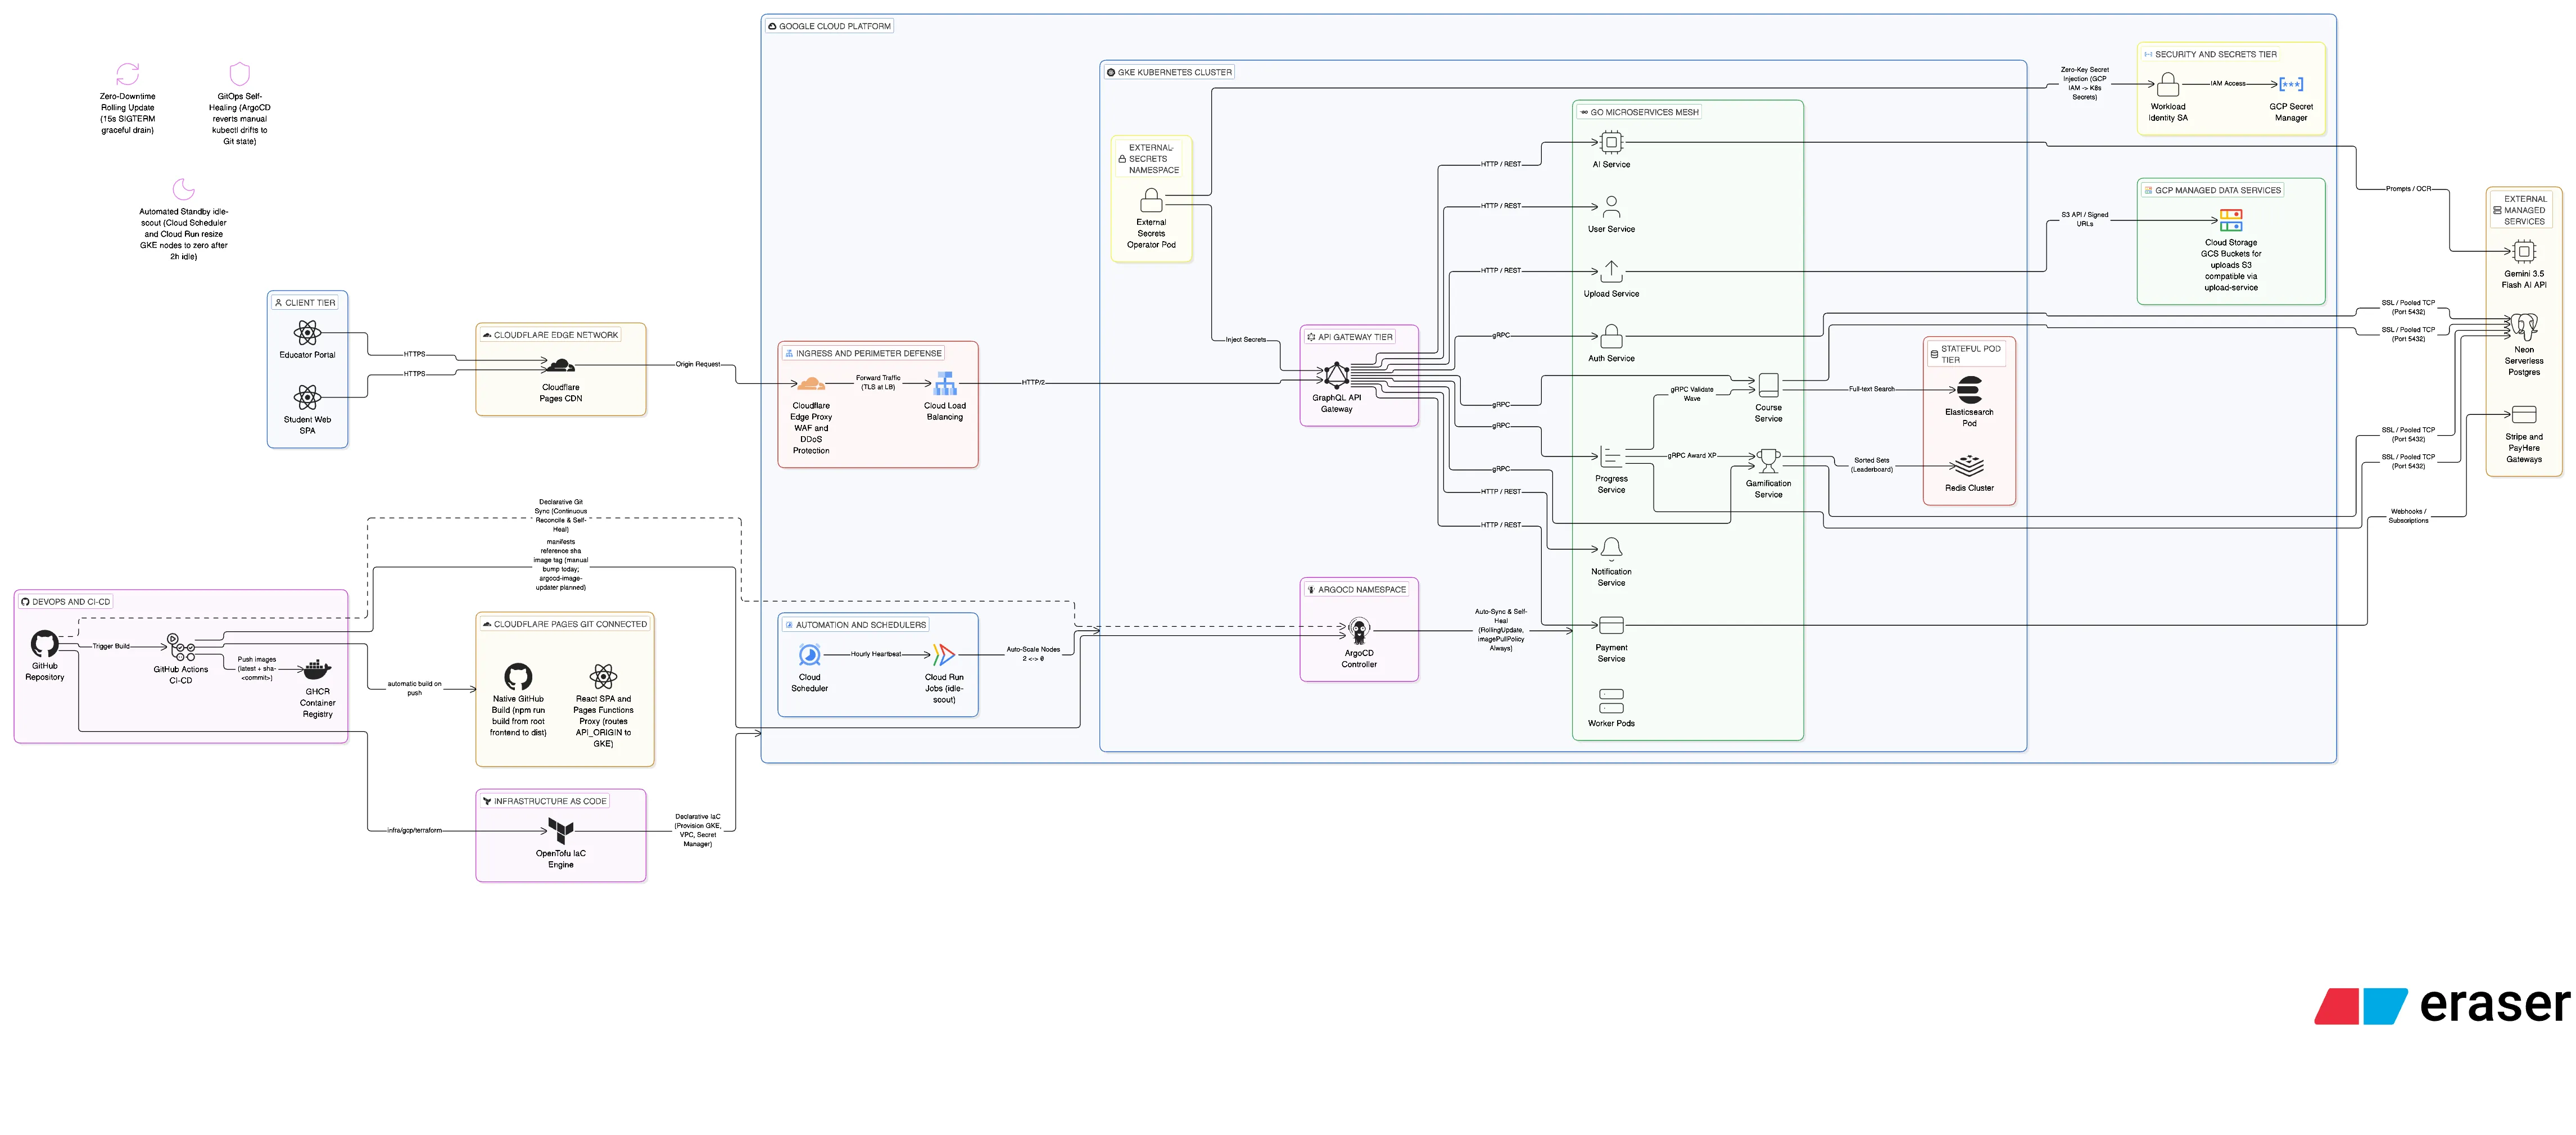Click the Worker Pods server icon
Screen dimensions: 2576x1135
(1611, 701)
